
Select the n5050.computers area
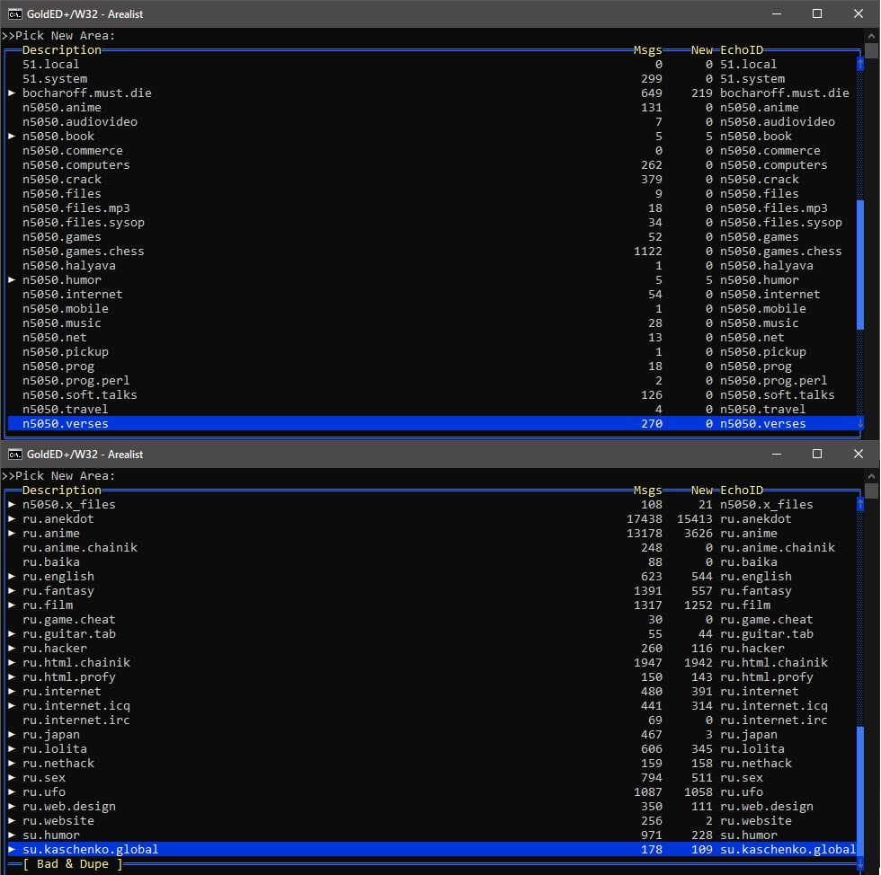(432, 165)
